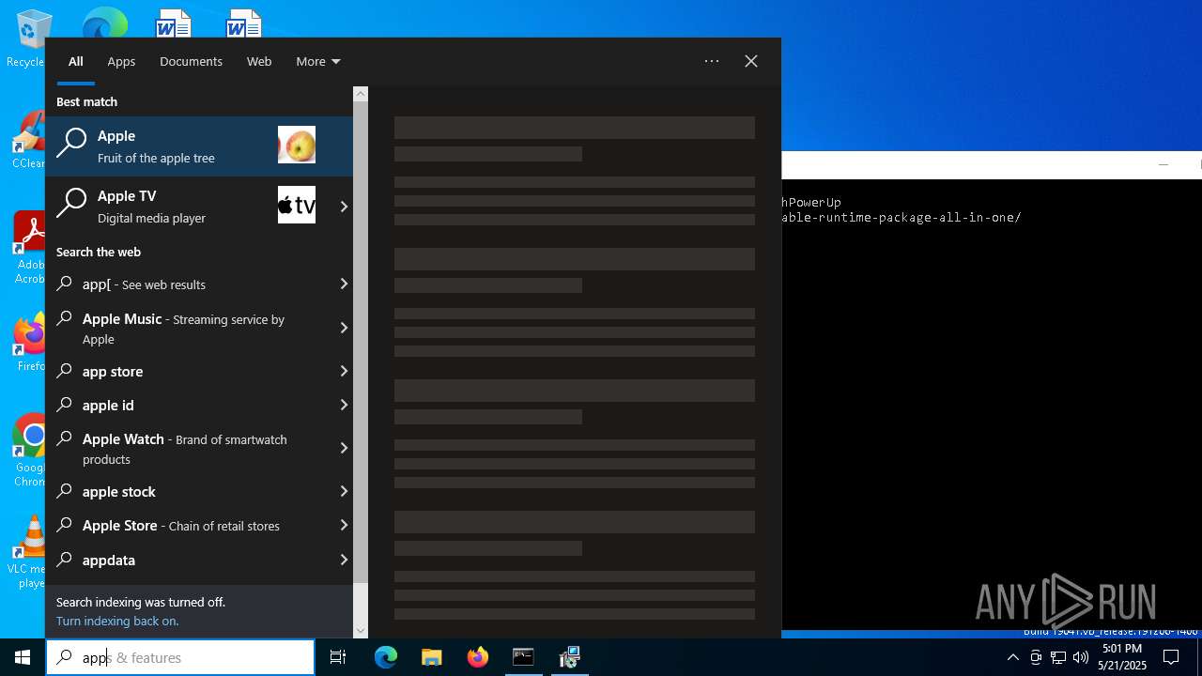This screenshot has height=676, width=1202.
Task: Select the Google Chrome desktop shortcut
Action: point(28,451)
